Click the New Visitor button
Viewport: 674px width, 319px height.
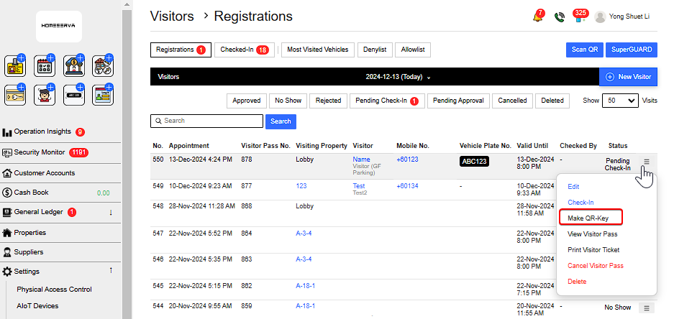[628, 77]
